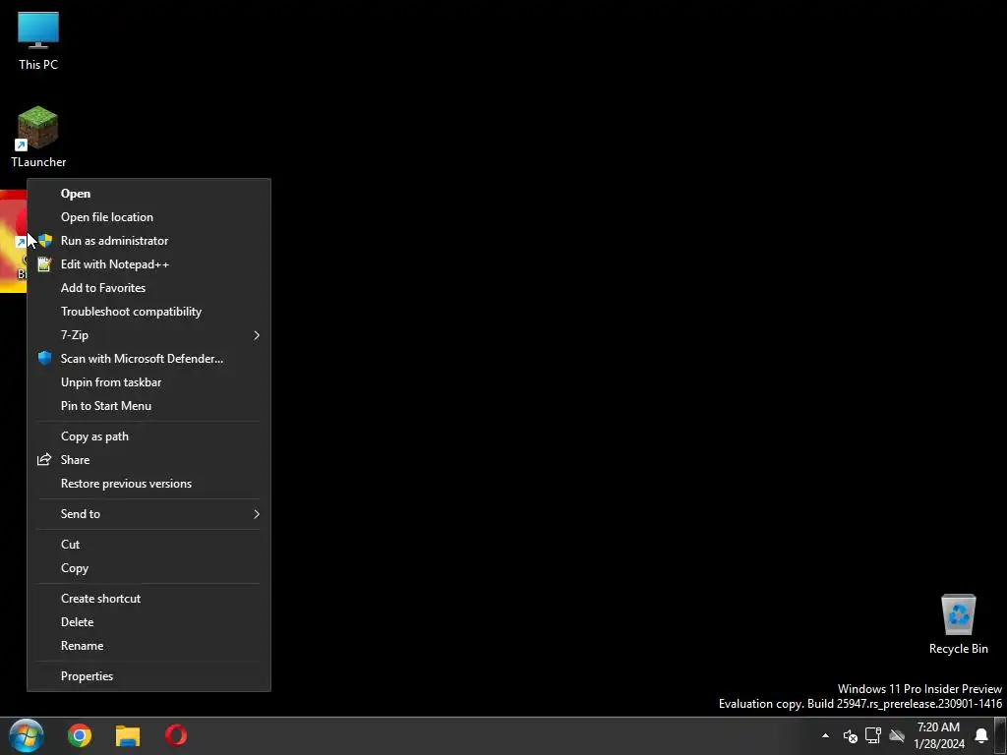Click the cloud sync tray icon
This screenshot has height=755, width=1007.
click(897, 735)
